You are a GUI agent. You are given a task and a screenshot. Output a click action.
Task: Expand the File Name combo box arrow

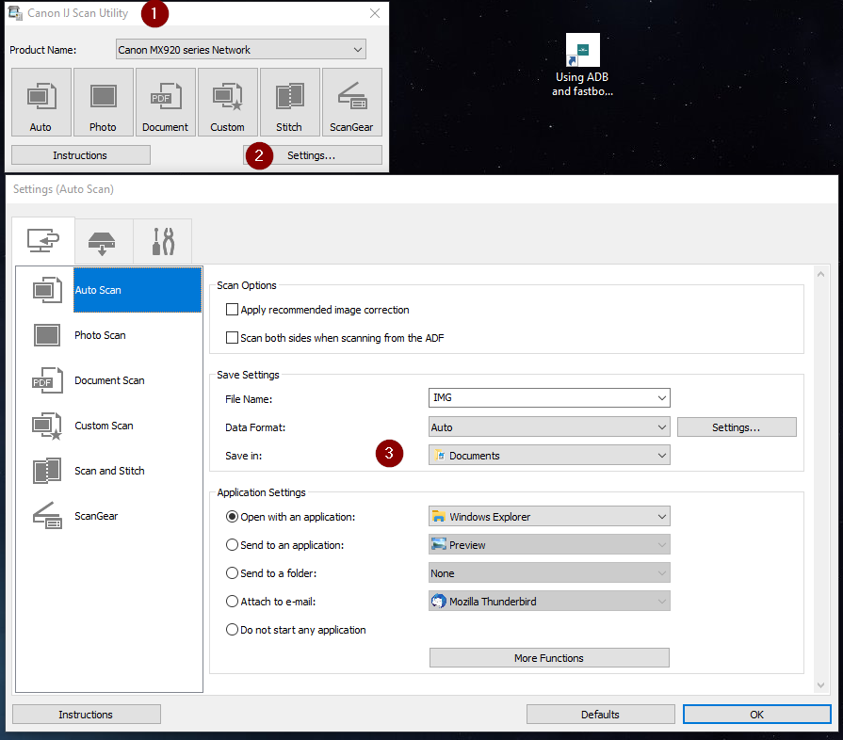point(662,397)
